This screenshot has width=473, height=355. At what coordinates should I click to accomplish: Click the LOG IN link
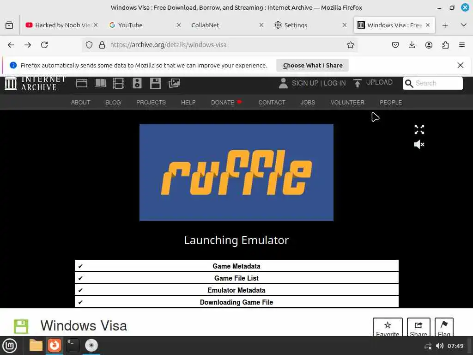tap(334, 83)
